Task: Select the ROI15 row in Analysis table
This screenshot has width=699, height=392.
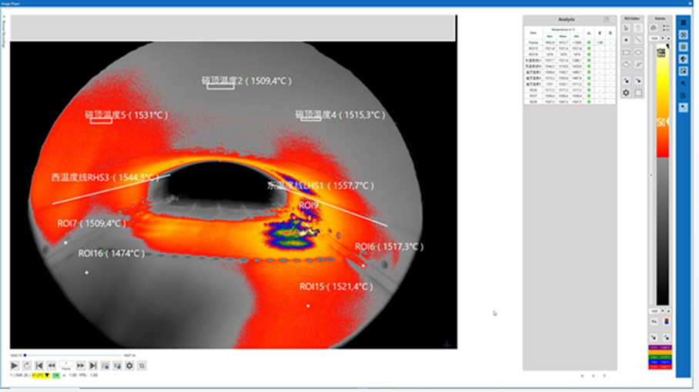Action: click(x=570, y=48)
